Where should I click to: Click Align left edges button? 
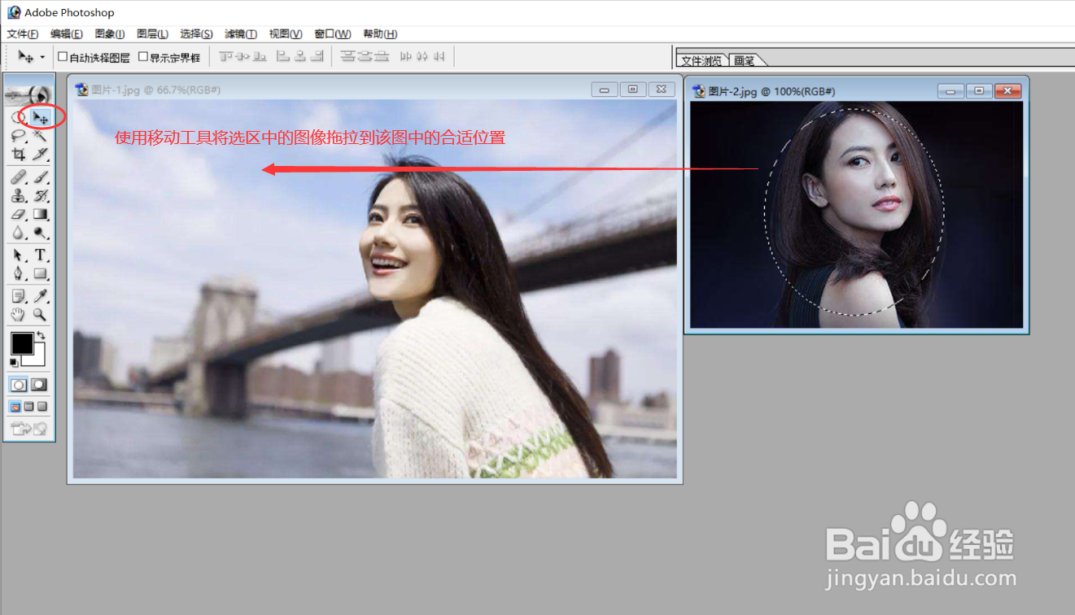coord(283,56)
